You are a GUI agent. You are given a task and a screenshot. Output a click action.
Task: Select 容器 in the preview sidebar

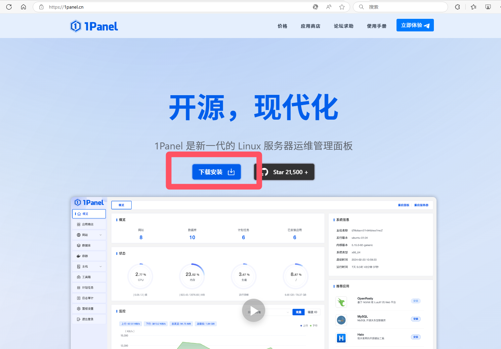coord(89,256)
